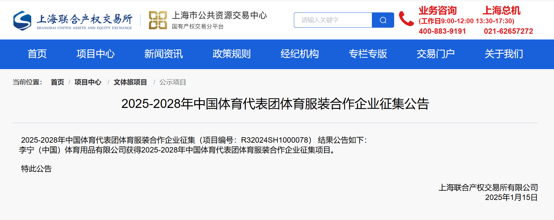Click the 400-883-9191 hotline number

click(442, 31)
